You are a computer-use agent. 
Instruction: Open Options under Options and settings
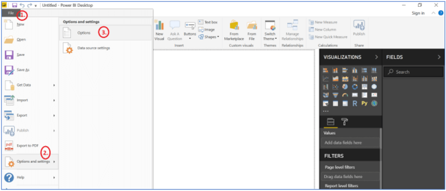(105, 33)
